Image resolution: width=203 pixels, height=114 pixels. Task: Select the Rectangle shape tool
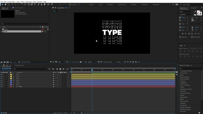click(x=29, y=4)
